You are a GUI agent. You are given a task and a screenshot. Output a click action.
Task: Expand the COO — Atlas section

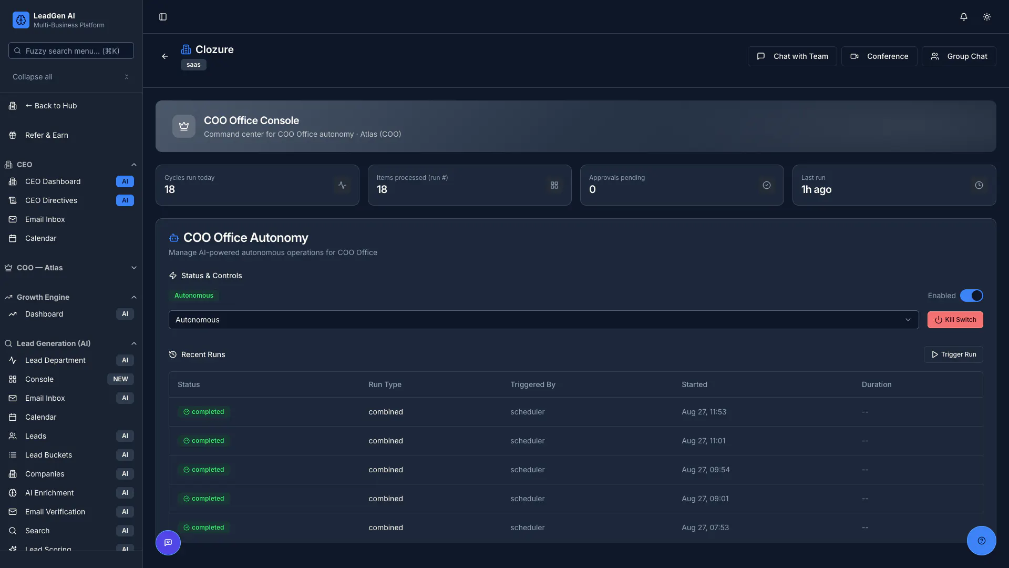71,268
